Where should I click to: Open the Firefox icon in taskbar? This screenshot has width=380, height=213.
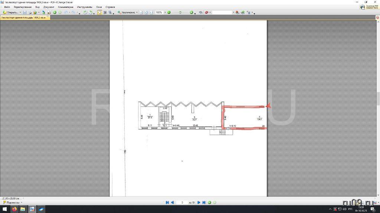(14, 209)
